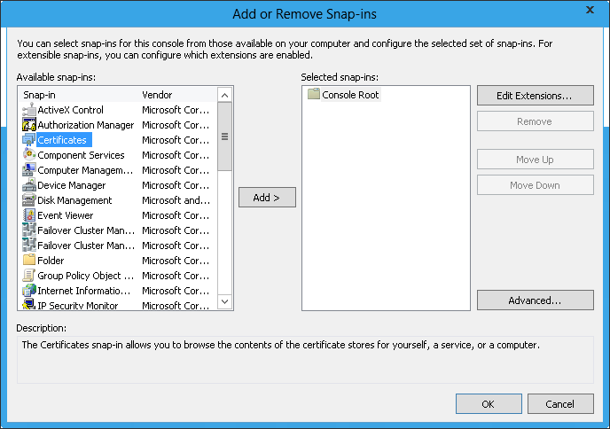This screenshot has width=610, height=429.
Task: Click the ActiveX Control snap-in icon
Action: 29,110
